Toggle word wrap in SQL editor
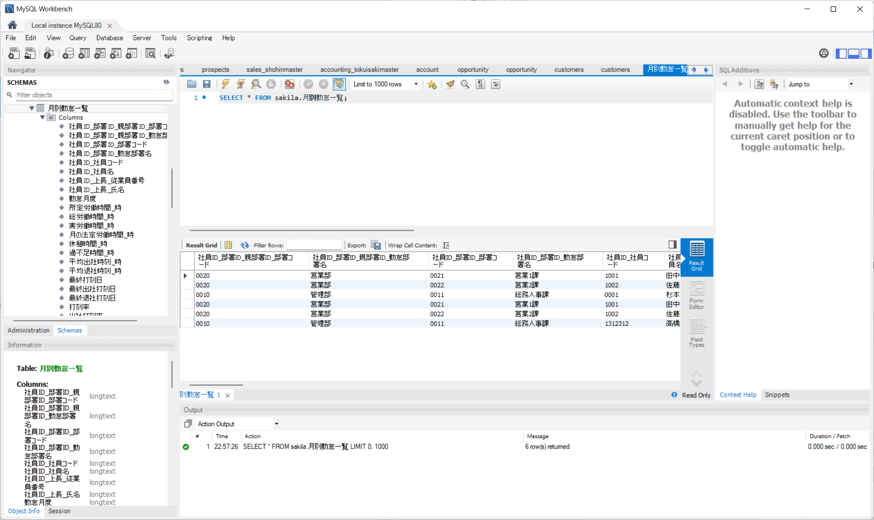Image resolution: width=874 pixels, height=520 pixels. (496, 84)
